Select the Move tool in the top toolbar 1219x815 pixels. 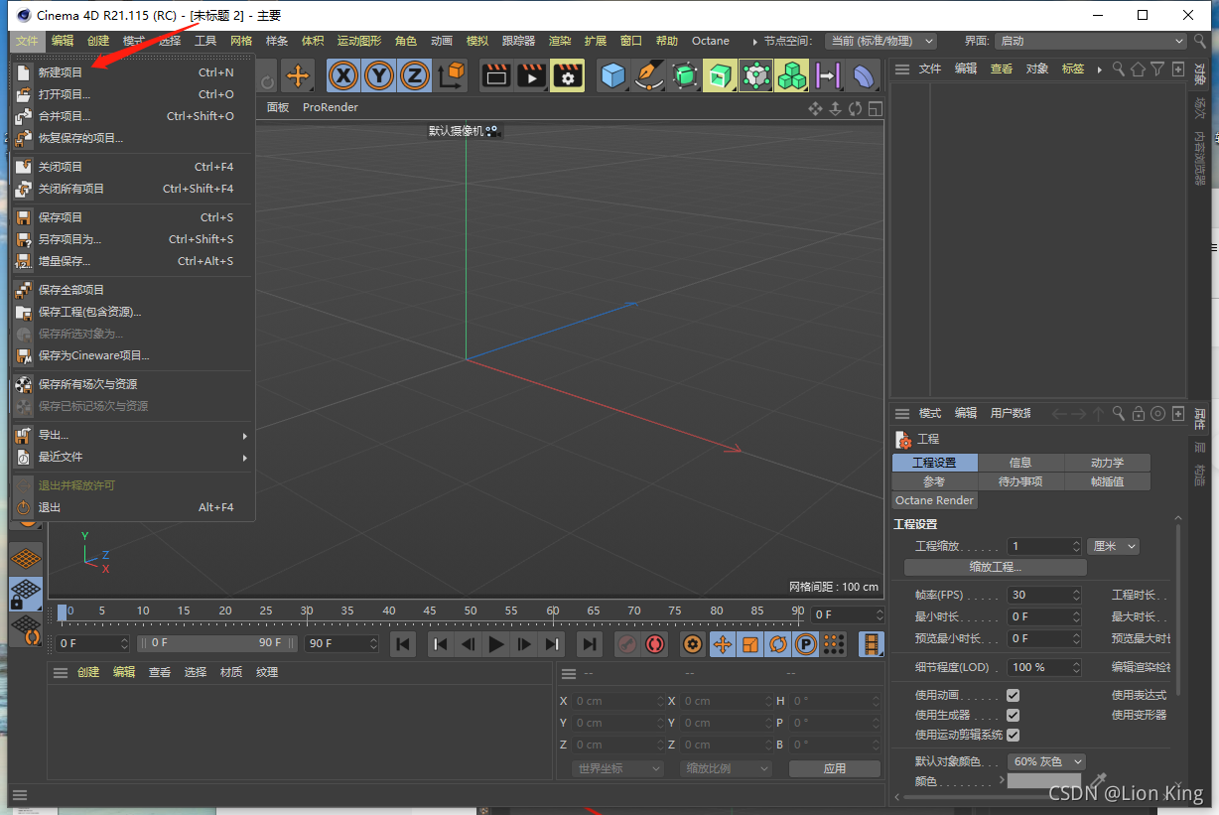point(298,75)
